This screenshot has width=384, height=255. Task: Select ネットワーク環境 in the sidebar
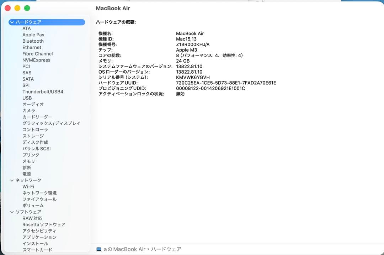[x=39, y=193]
